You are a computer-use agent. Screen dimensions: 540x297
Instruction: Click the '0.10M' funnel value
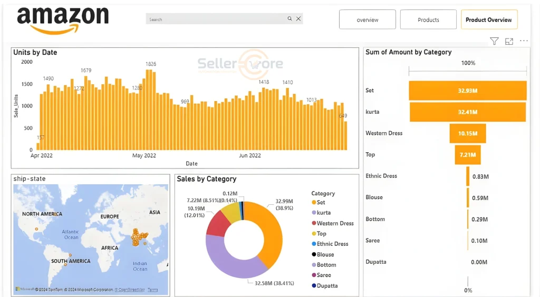tap(479, 241)
